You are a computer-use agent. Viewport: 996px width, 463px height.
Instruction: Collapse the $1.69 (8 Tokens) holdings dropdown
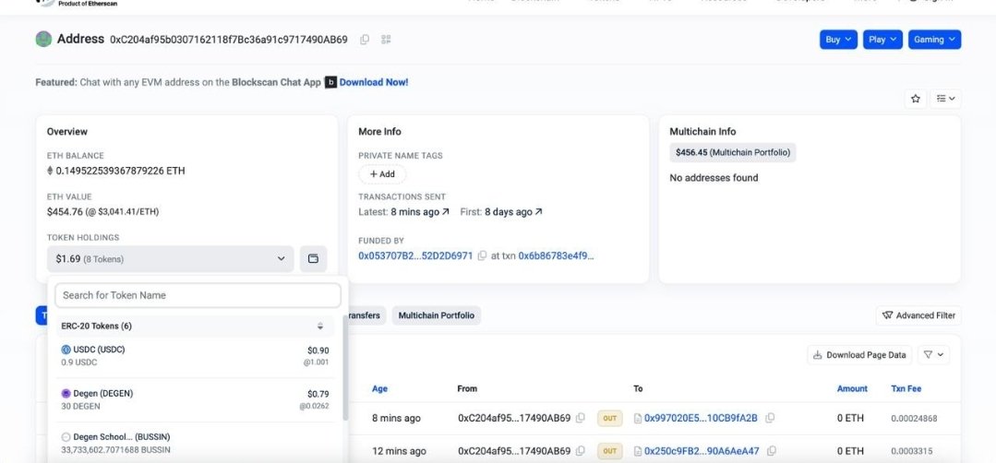(x=170, y=259)
